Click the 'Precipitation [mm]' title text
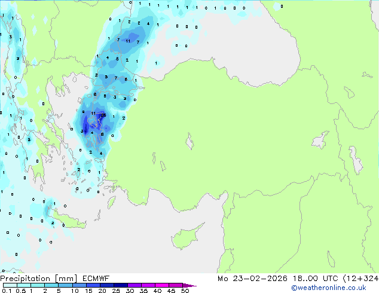379x293 pixels. coord(39,279)
